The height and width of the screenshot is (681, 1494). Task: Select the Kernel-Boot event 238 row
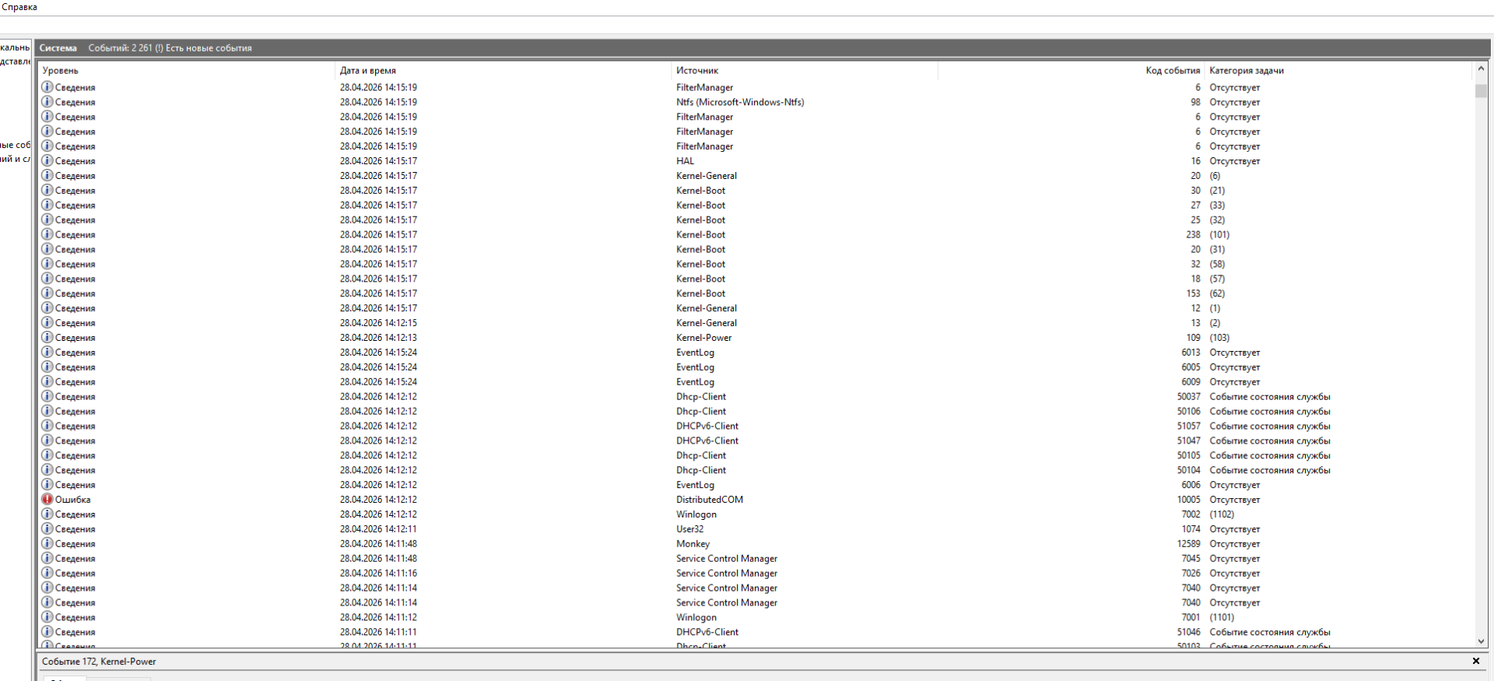click(700, 235)
